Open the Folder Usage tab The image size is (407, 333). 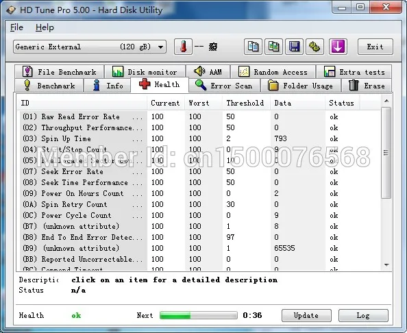pyautogui.click(x=301, y=86)
